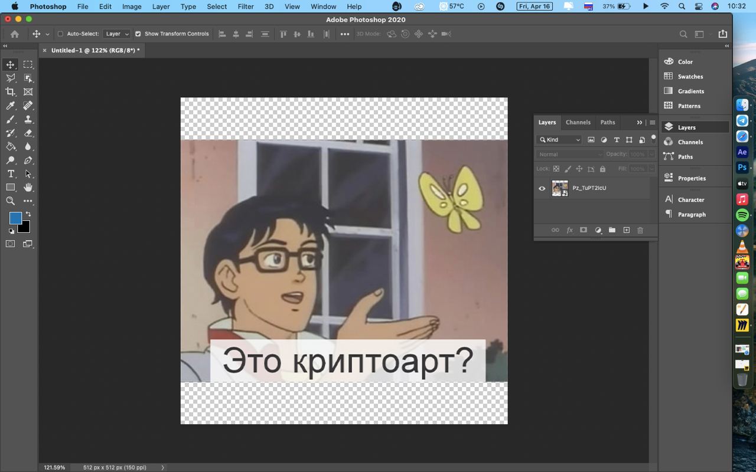This screenshot has width=756, height=472.
Task: Open the Fill slider dropdown arrow
Action: pos(651,169)
